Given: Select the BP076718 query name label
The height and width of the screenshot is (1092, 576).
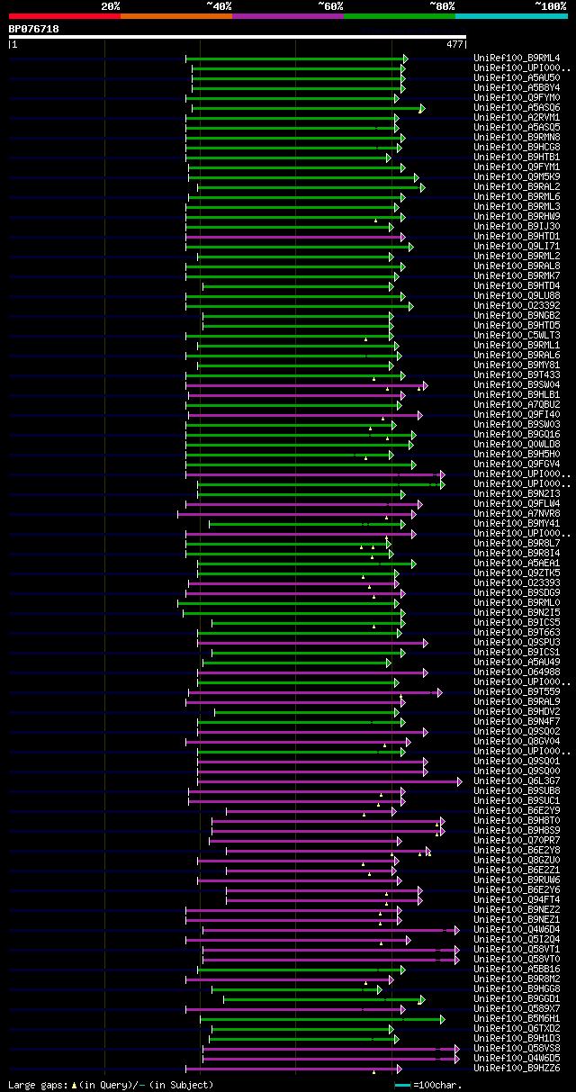Looking at the screenshot, I should pos(33,29).
